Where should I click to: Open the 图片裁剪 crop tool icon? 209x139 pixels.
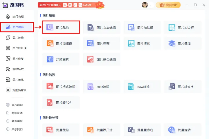(50, 28)
